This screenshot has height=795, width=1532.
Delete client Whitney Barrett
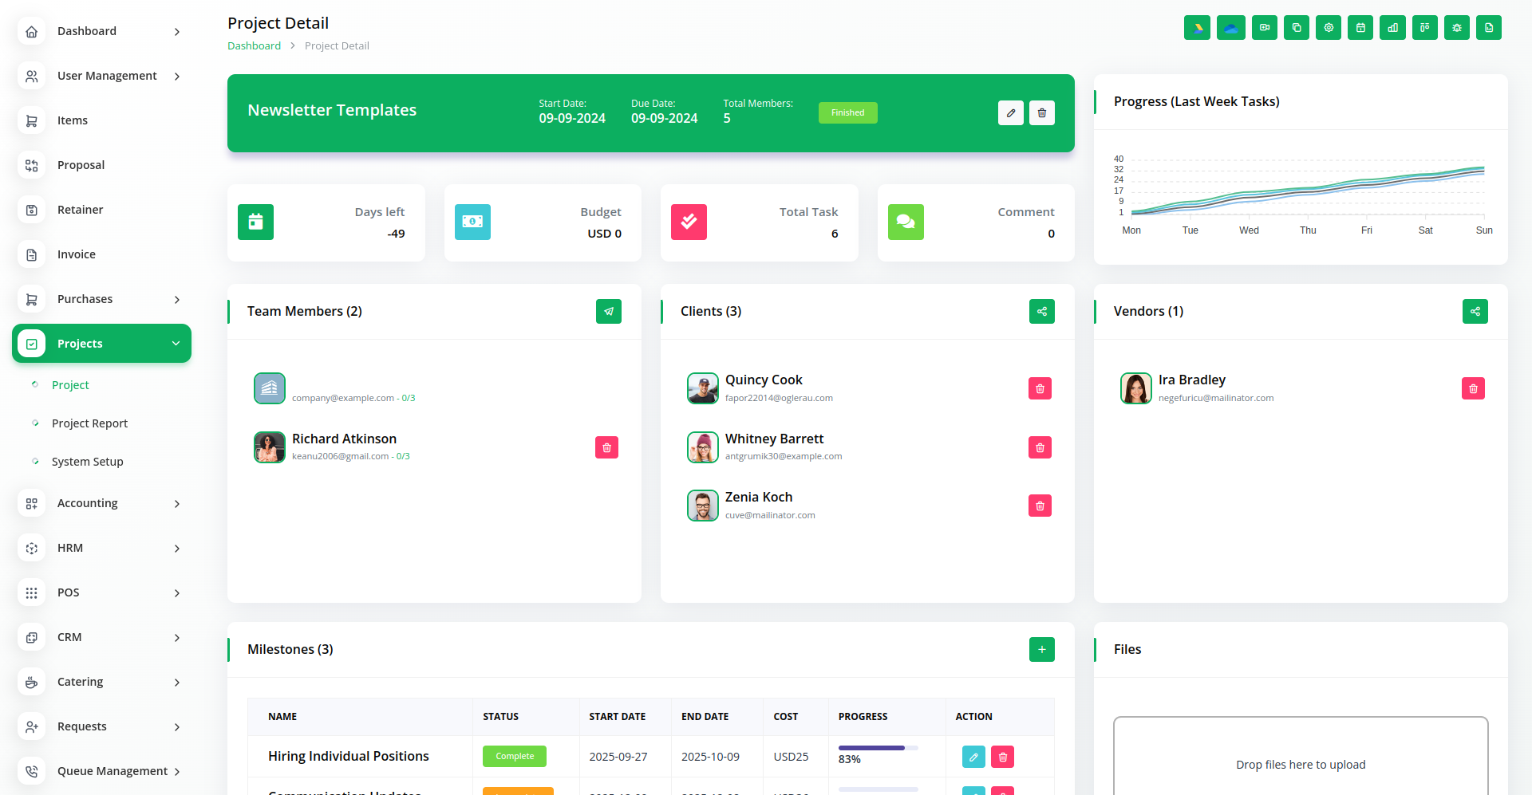pyautogui.click(x=1040, y=448)
